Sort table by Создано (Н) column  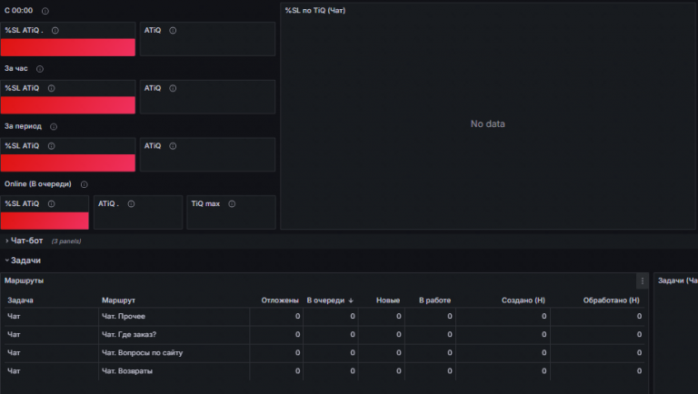[523, 300]
